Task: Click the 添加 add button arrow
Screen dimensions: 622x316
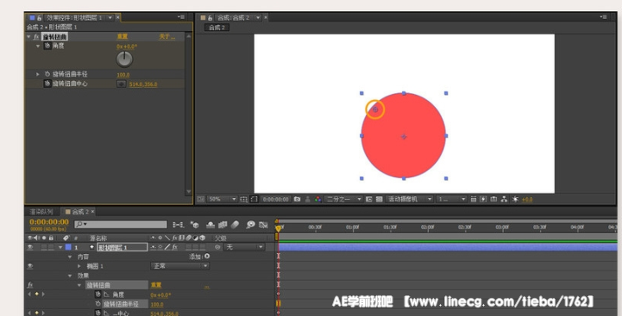Action: (207, 257)
